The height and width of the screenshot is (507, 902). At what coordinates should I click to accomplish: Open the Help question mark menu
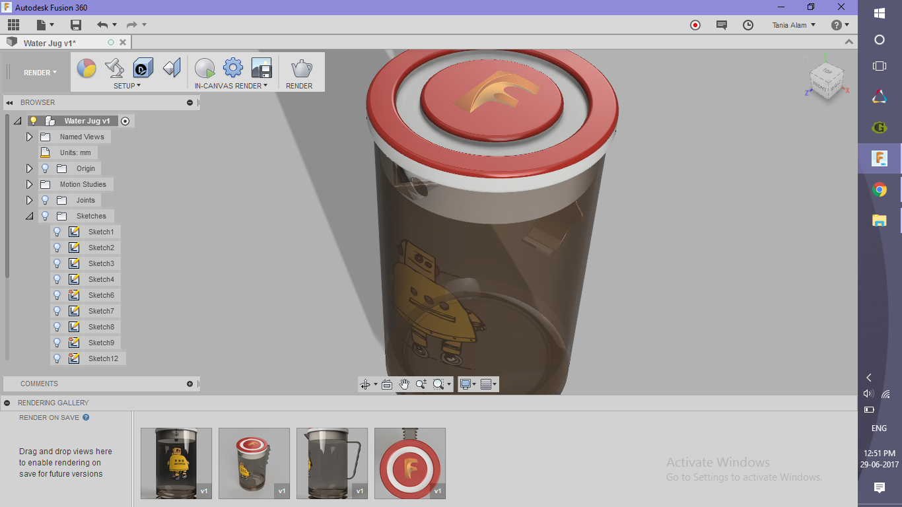(841, 25)
